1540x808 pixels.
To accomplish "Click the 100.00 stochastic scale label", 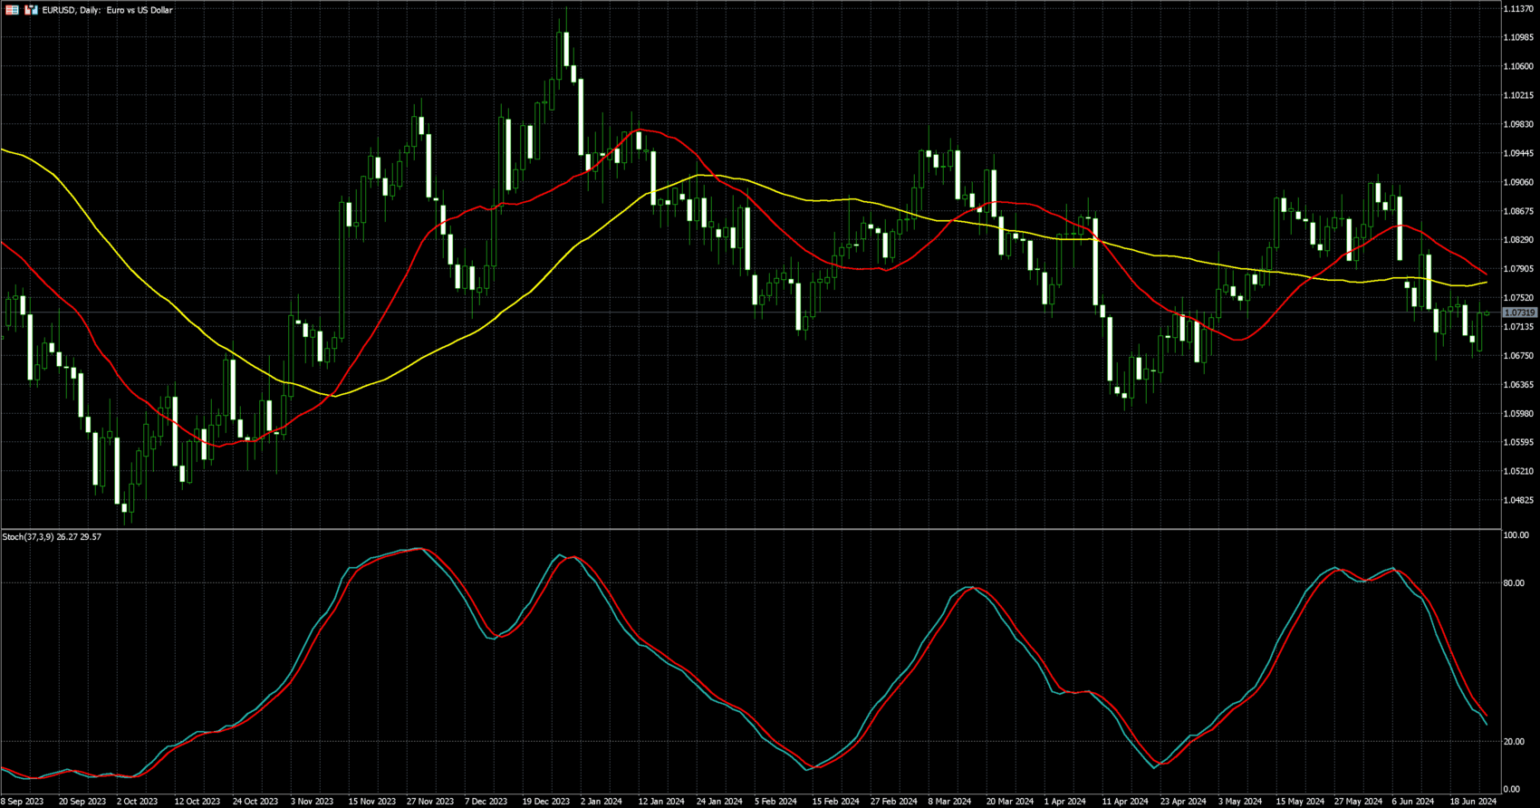I will (1516, 536).
